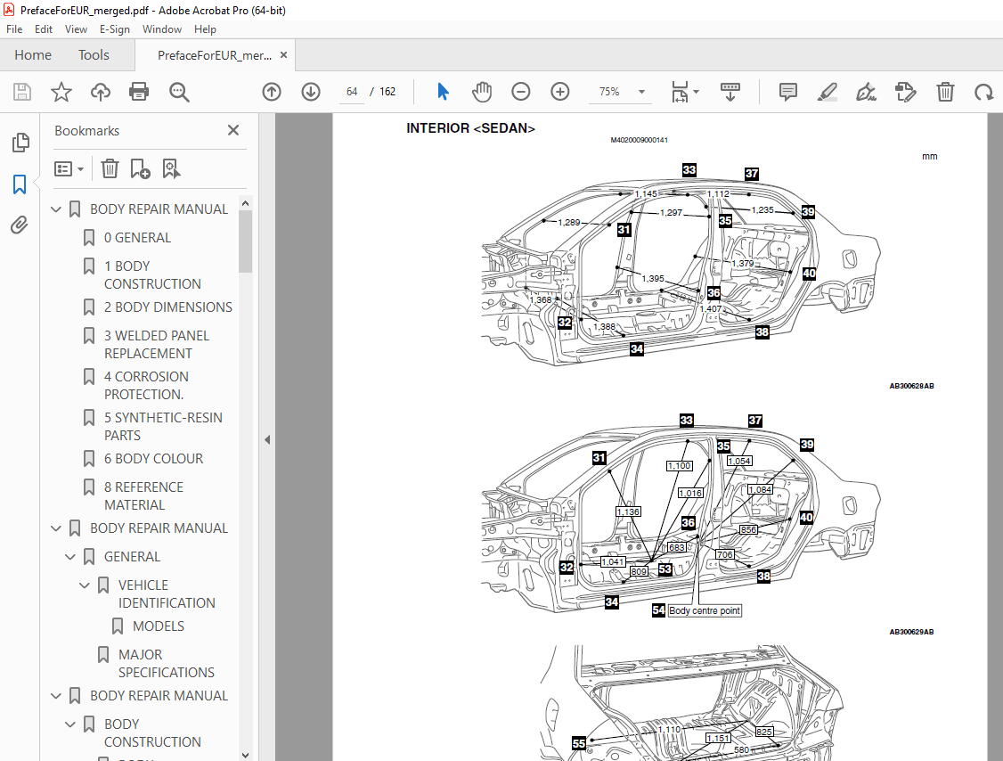Collapse the GENERAL bookmark branch
This screenshot has height=761, width=1003.
[70, 557]
